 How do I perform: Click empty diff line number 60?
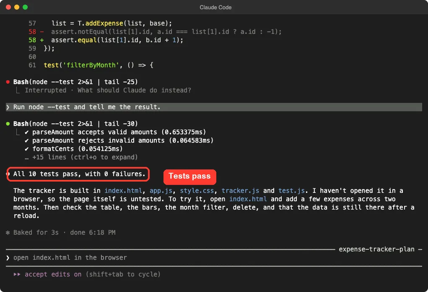[32, 57]
